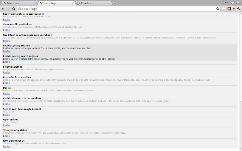Click the red bug extension icon
This screenshot has height=151, width=242.
(229, 9)
